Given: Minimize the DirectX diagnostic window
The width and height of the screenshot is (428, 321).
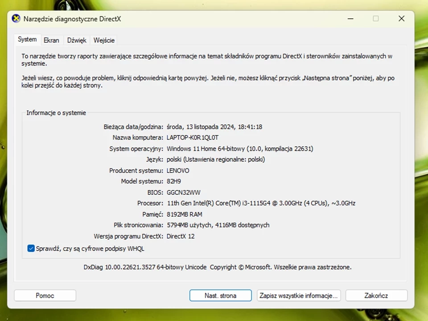Looking at the screenshot, I should [350, 19].
